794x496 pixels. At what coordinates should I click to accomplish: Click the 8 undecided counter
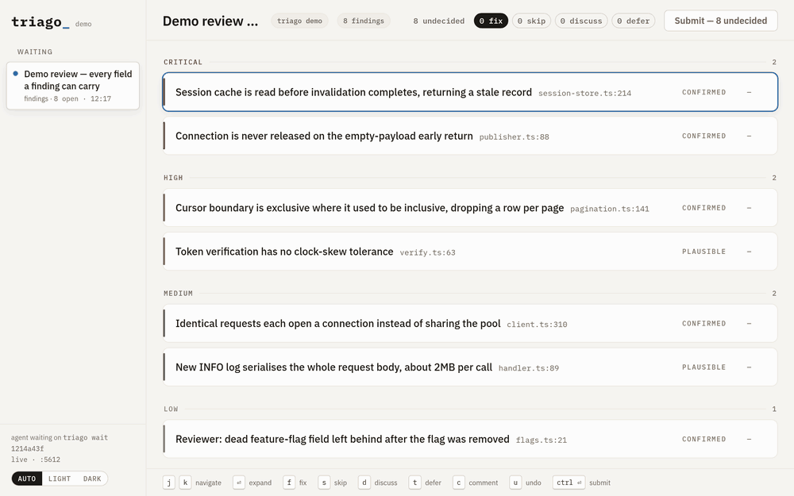tap(438, 21)
